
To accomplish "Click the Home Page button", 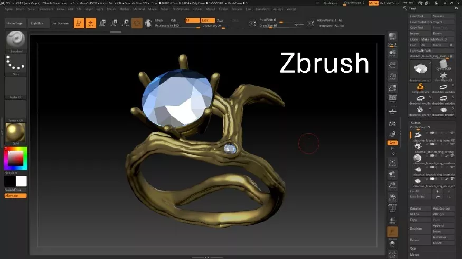I will [15, 23].
